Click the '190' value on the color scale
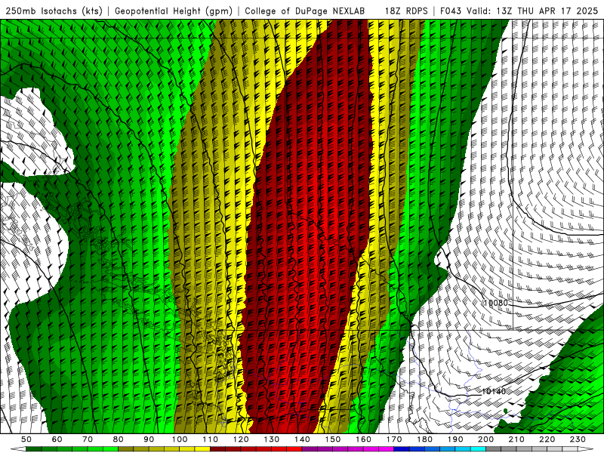 [x=455, y=439]
